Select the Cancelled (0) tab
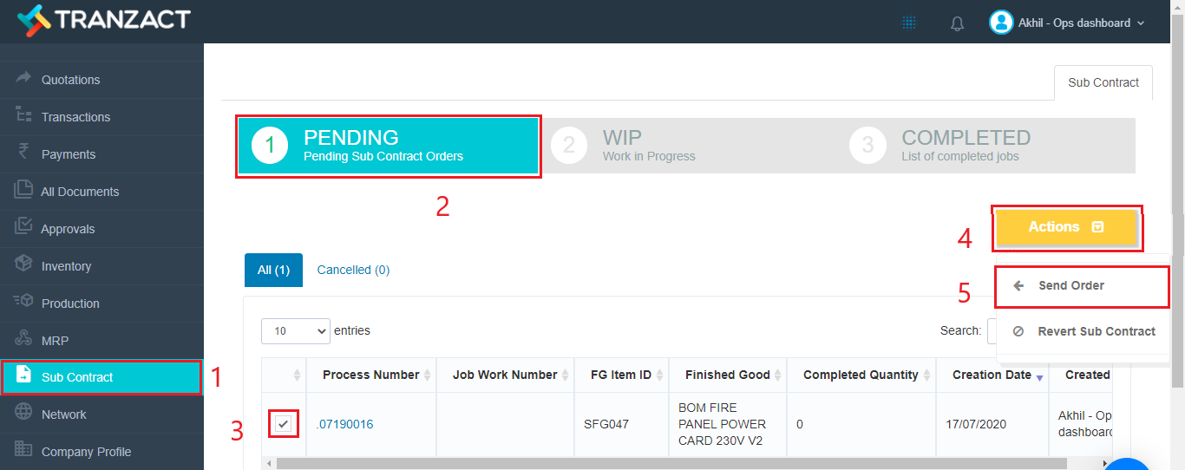This screenshot has height=470, width=1185. [x=353, y=270]
